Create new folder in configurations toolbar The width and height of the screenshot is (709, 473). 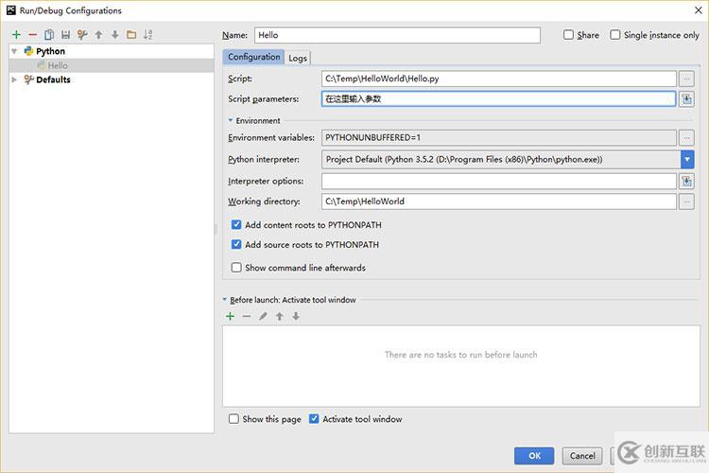pos(131,35)
